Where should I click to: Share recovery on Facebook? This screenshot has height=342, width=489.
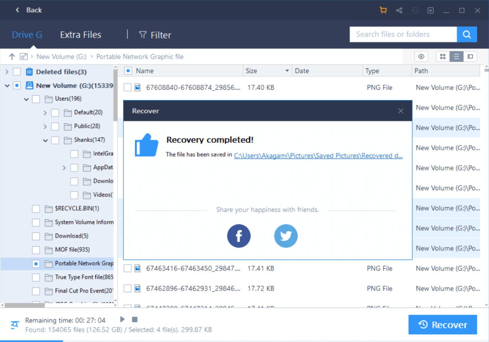click(239, 236)
